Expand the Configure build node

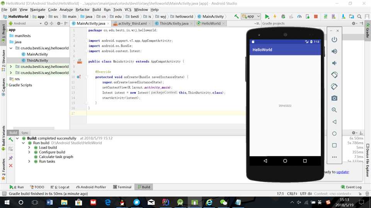tap(29, 152)
